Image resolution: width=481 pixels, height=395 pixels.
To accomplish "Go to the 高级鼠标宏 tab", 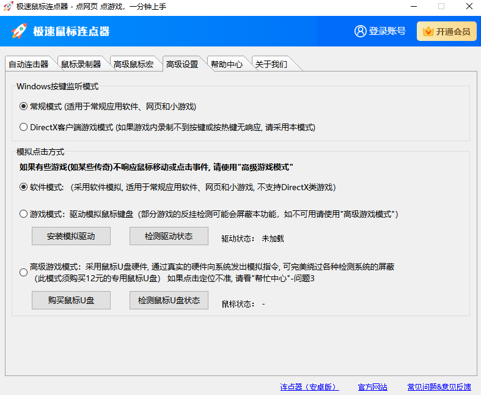I will coord(133,64).
